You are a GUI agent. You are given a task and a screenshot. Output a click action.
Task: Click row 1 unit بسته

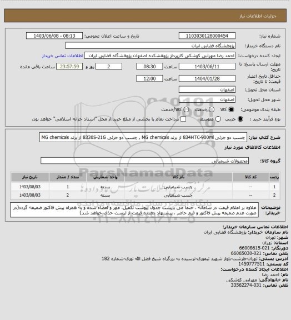106,187
